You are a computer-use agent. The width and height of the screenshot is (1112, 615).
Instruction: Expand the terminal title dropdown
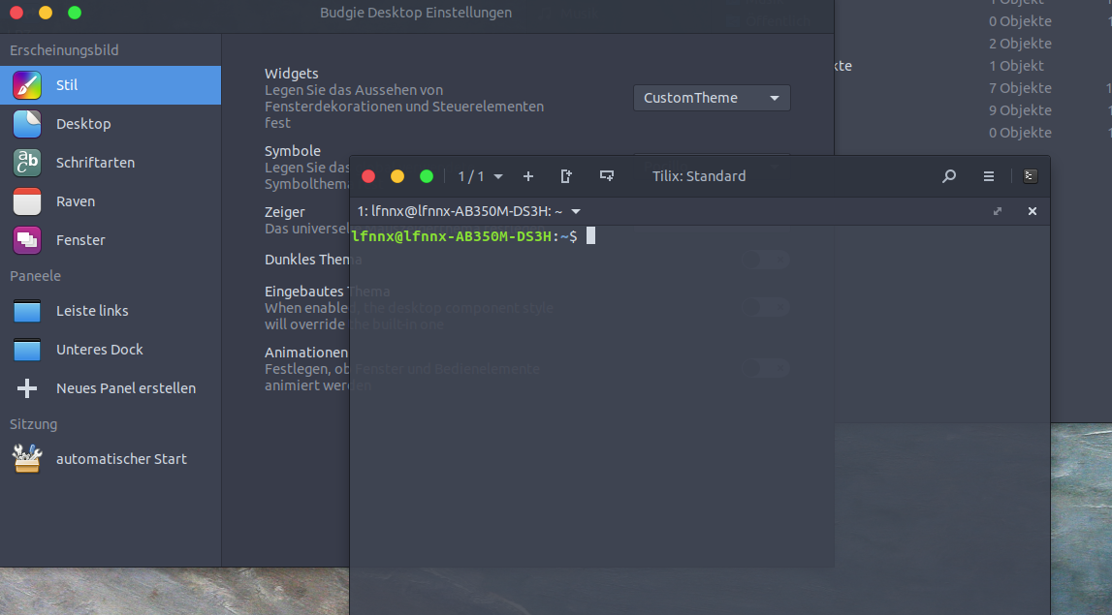pos(576,211)
